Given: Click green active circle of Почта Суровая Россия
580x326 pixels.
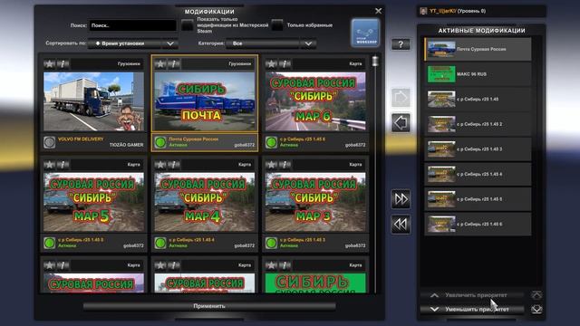Looking at the screenshot, I should pyautogui.click(x=160, y=142).
